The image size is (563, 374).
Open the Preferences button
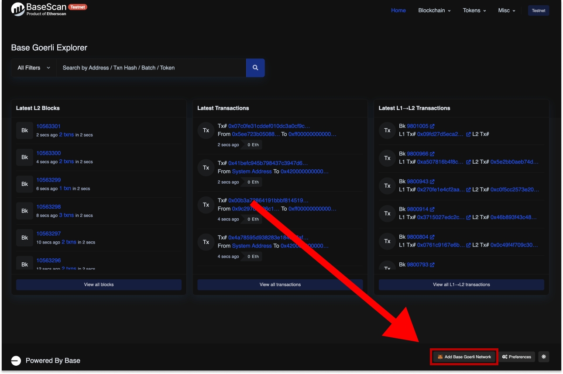pos(517,357)
